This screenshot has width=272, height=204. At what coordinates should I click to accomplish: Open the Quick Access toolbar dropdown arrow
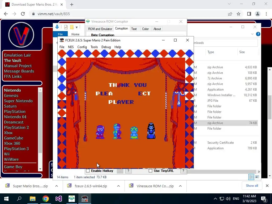[x=76, y=27]
